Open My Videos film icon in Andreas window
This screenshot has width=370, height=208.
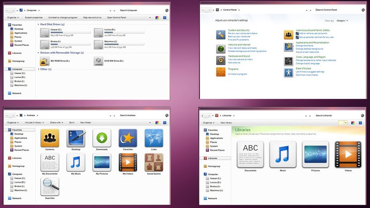pyautogui.click(x=128, y=162)
